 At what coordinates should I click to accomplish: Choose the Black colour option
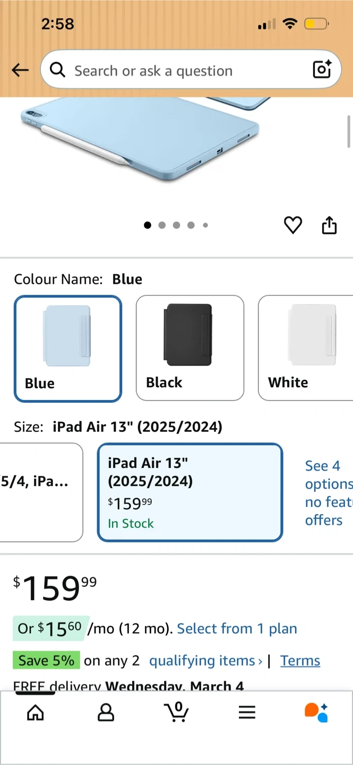[190, 348]
